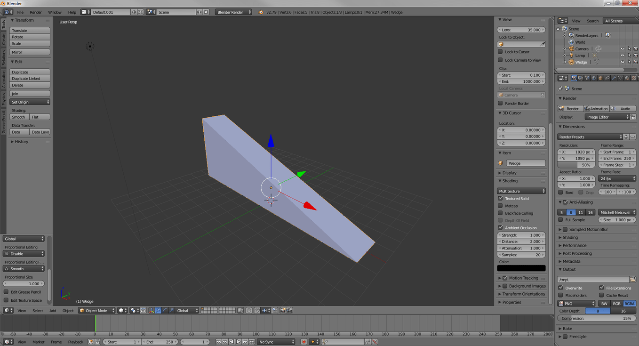This screenshot has height=346, width=639.
Task: Click the black ambient occlusion color swatch
Action: click(521, 268)
